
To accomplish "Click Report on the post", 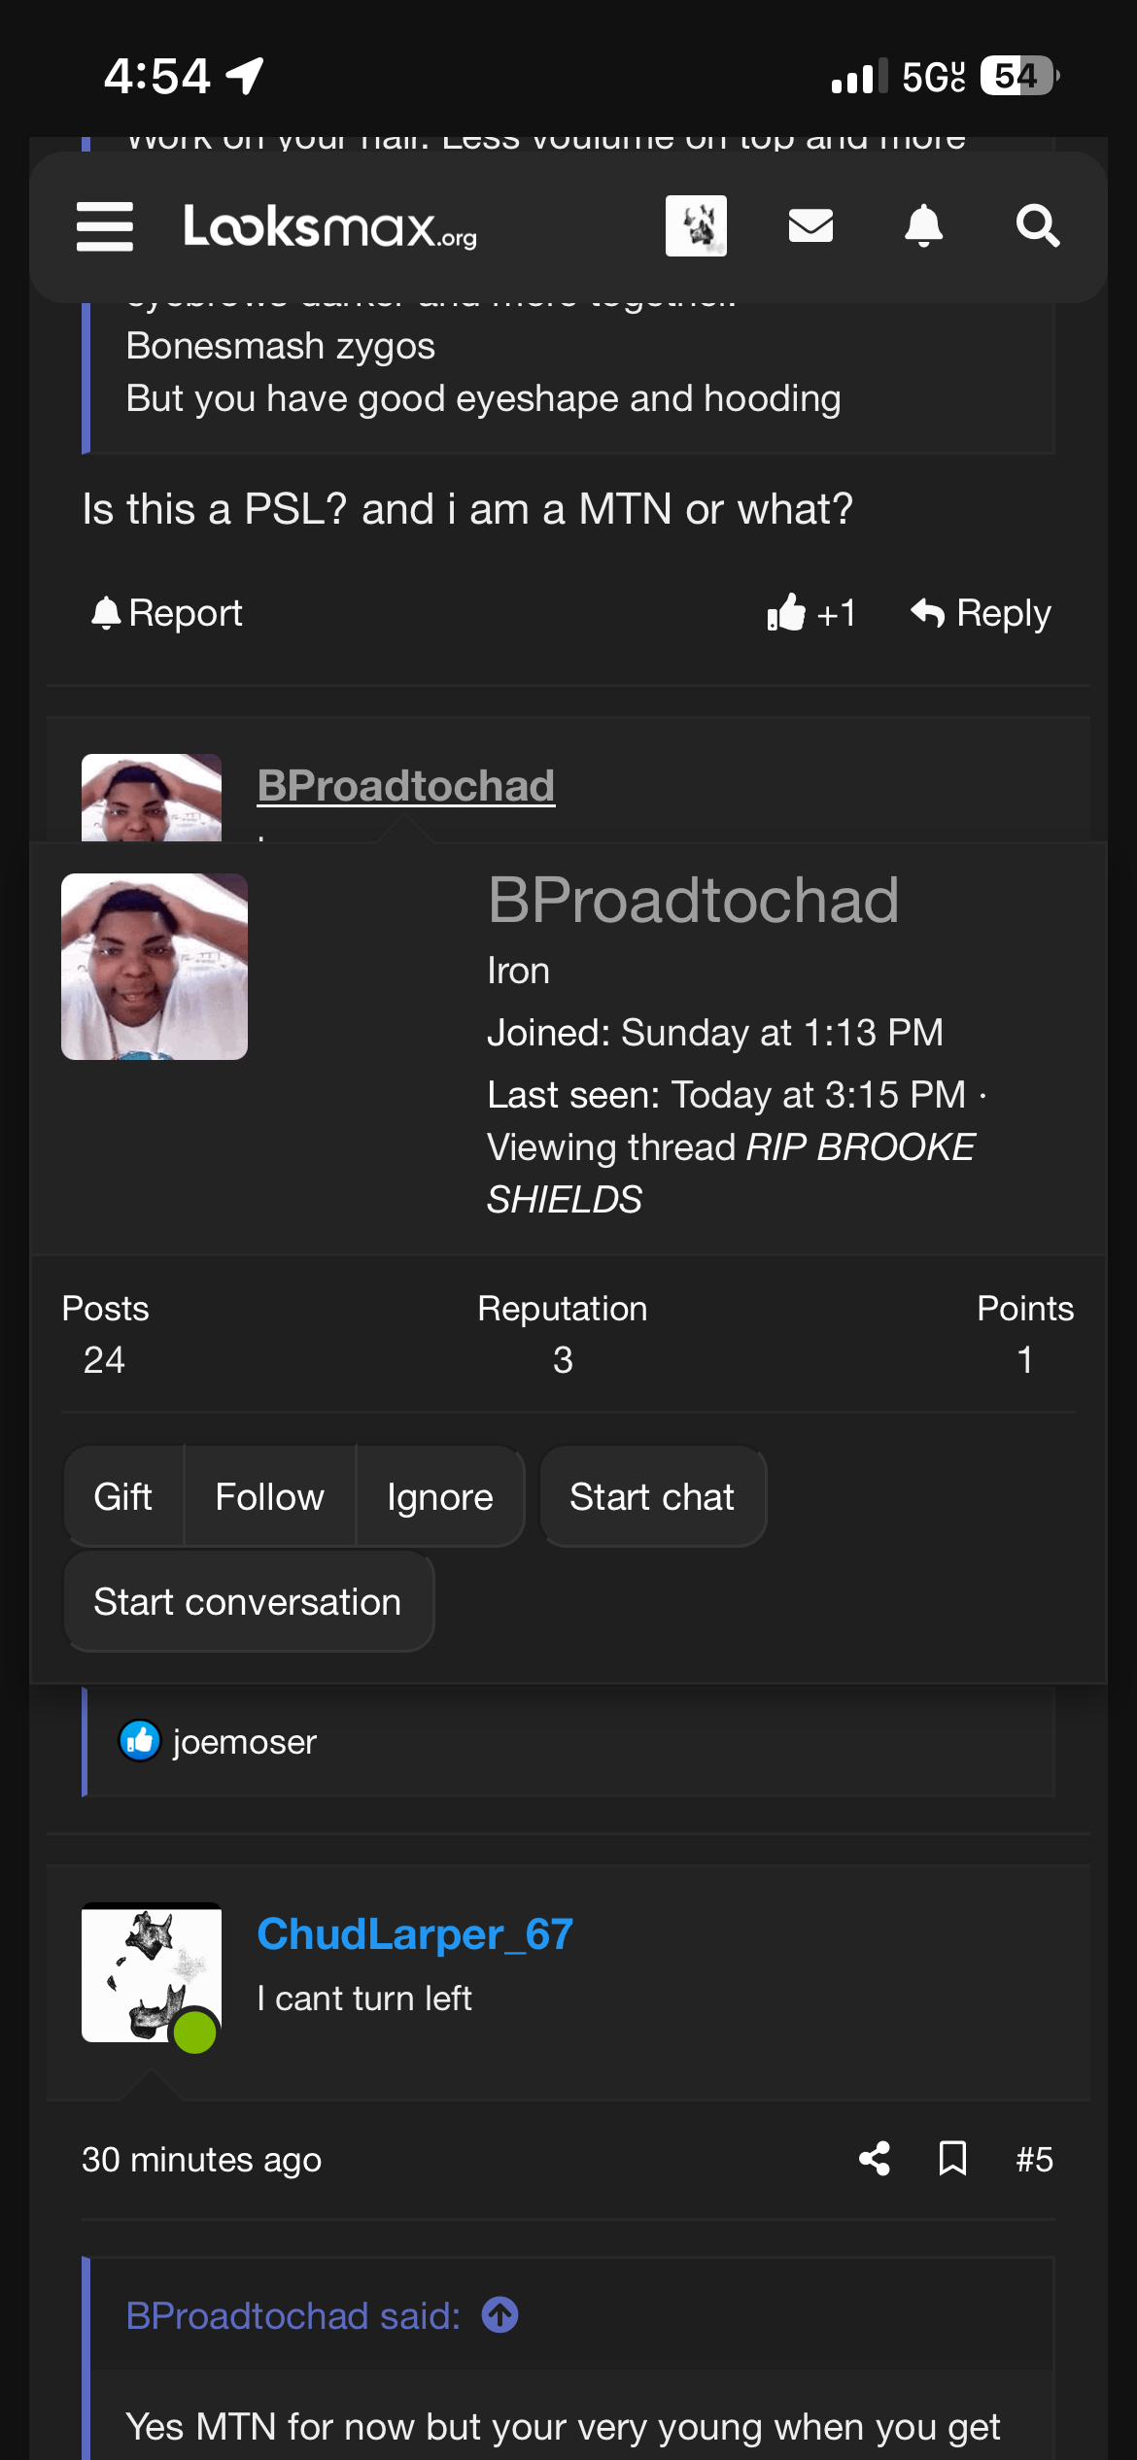I will click(167, 613).
